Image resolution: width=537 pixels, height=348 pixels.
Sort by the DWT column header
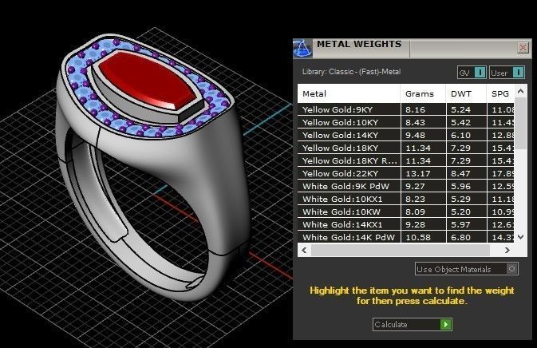(466, 93)
